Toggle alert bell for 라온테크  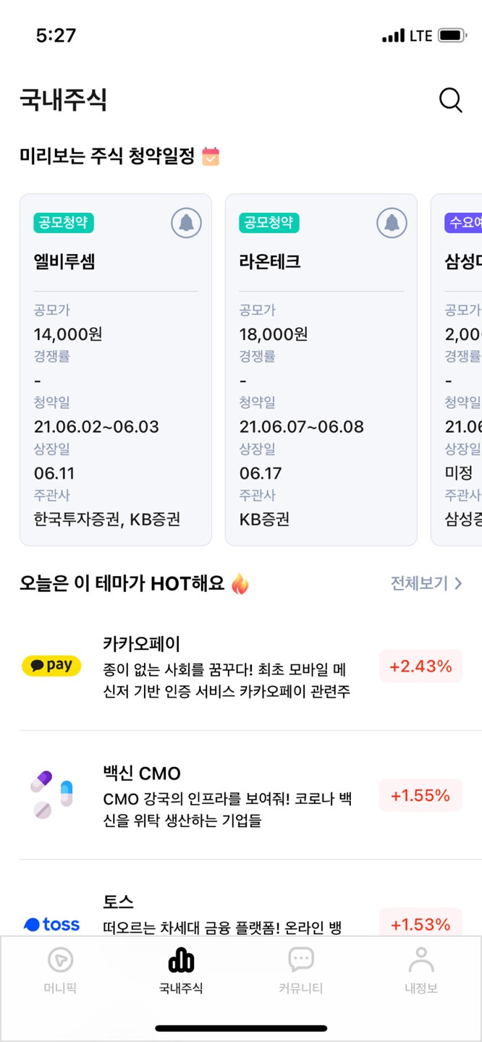coord(392,223)
